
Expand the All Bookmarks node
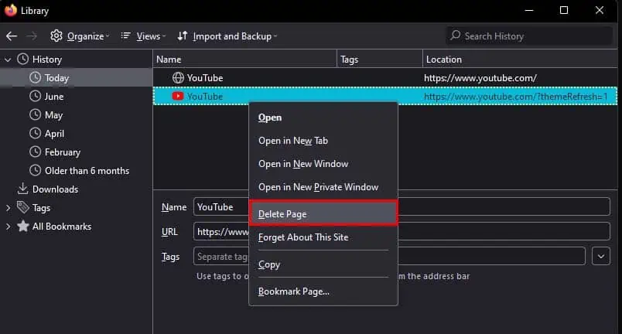point(8,227)
